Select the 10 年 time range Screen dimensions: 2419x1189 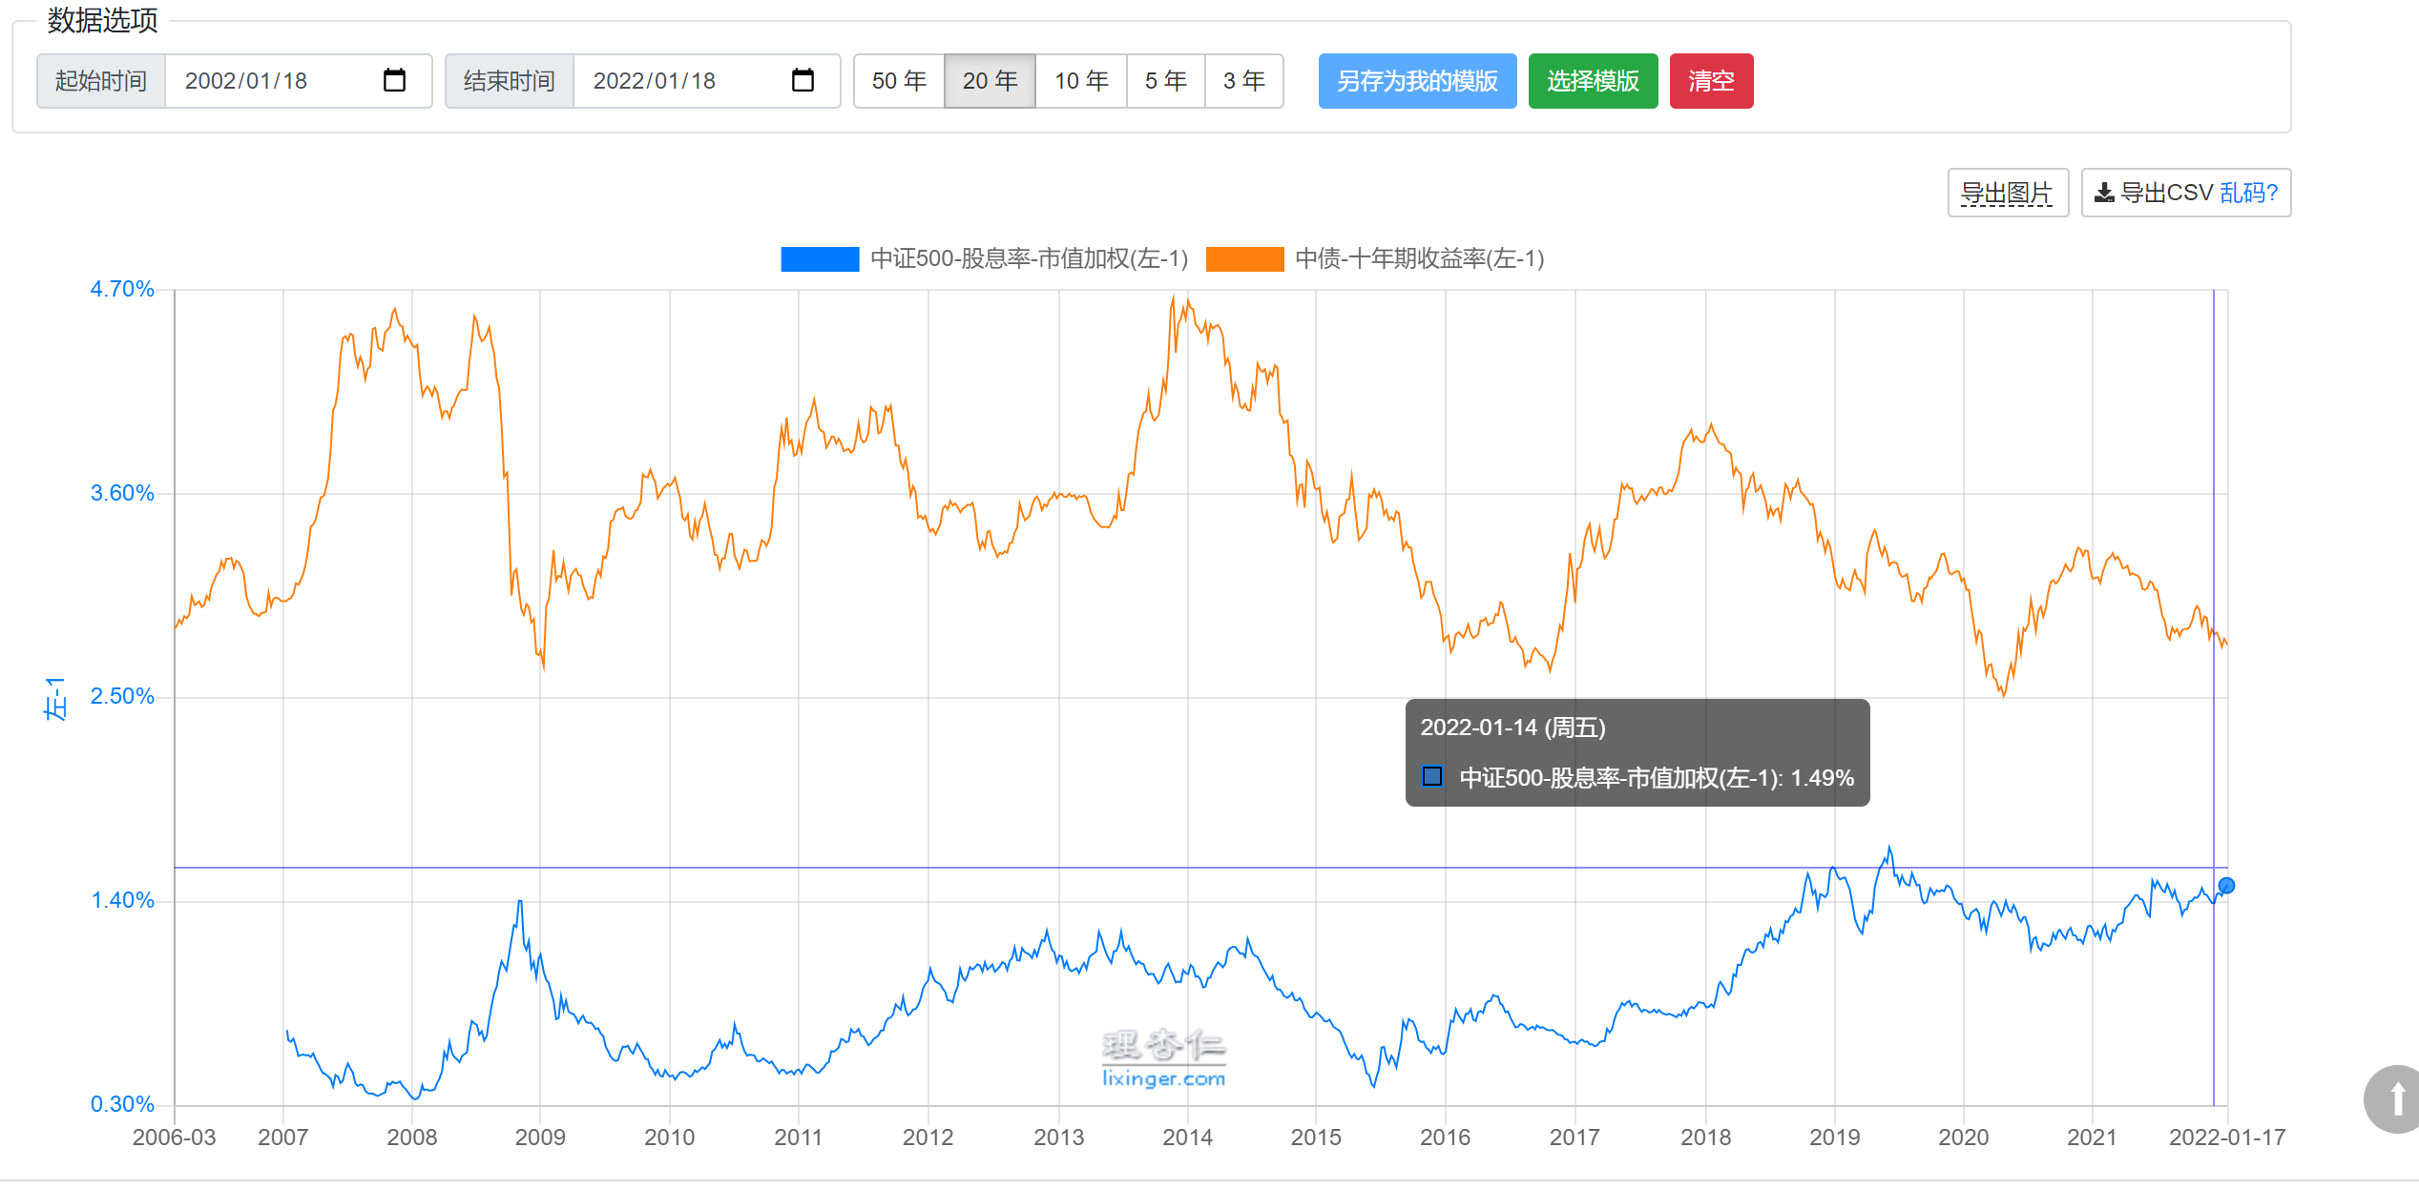click(x=1081, y=81)
